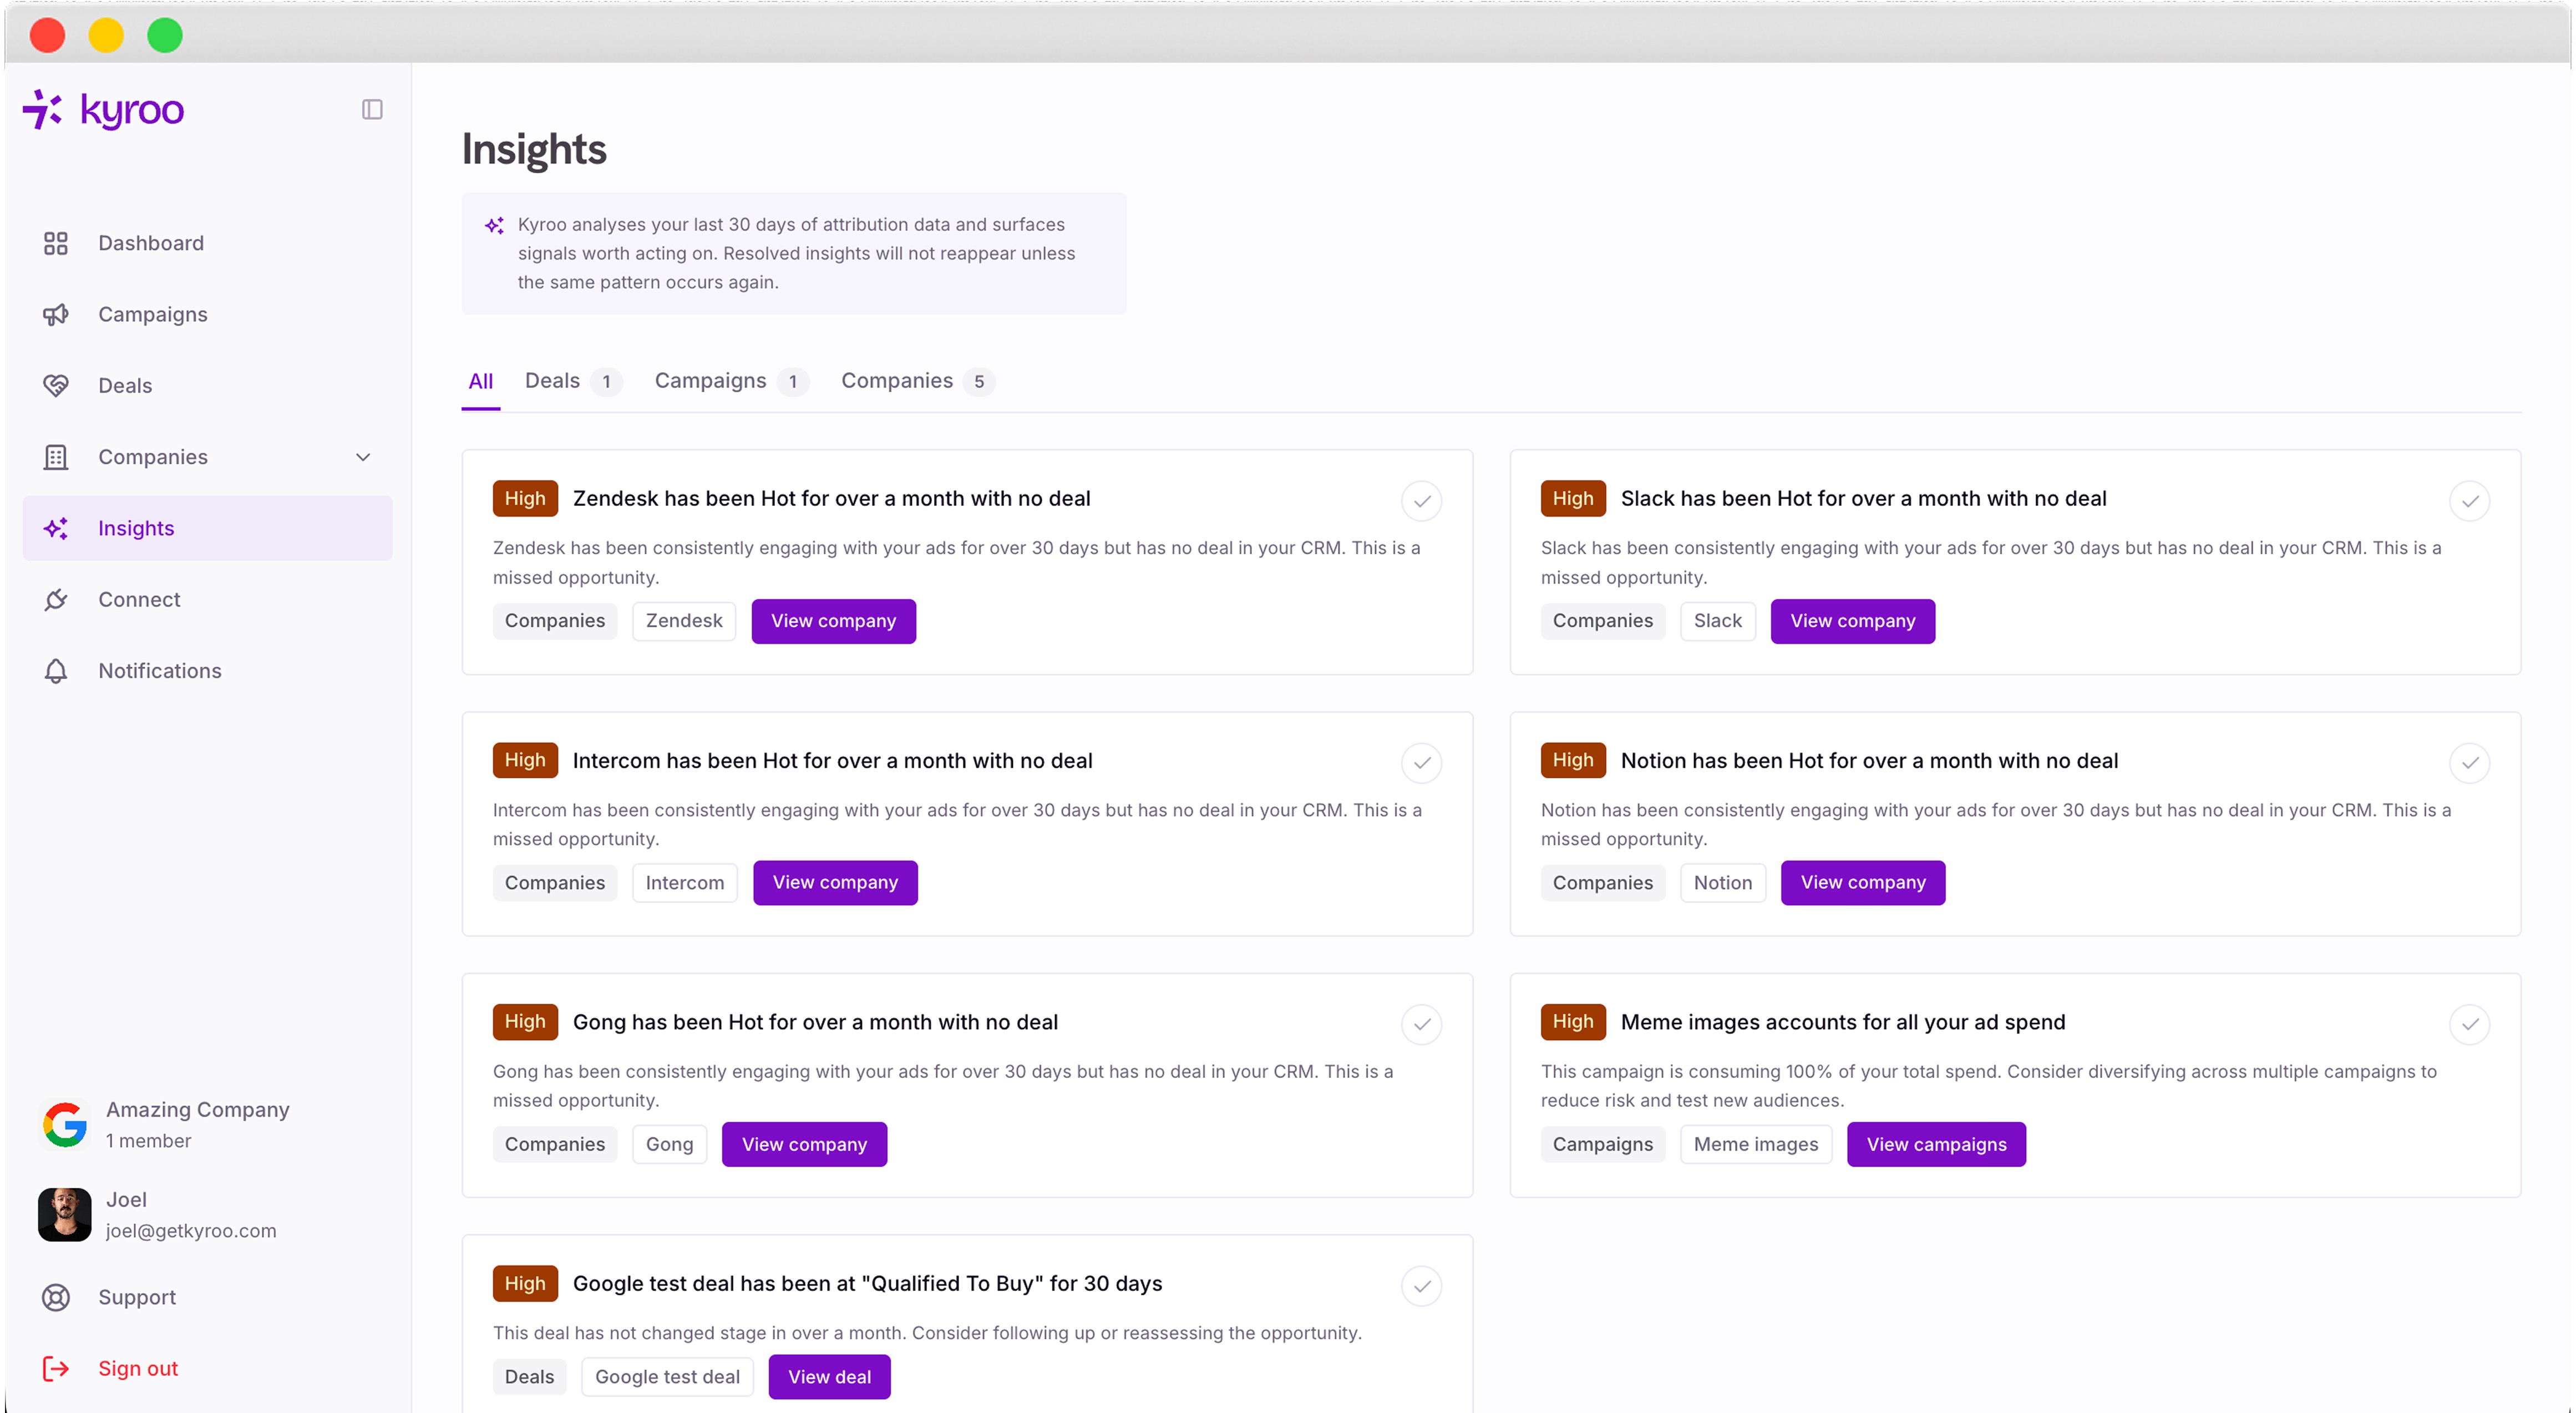
Task: View company for Gong
Action: pos(804,1144)
